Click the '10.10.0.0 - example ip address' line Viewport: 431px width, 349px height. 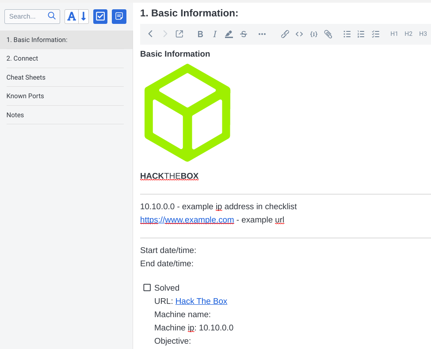[x=218, y=207]
